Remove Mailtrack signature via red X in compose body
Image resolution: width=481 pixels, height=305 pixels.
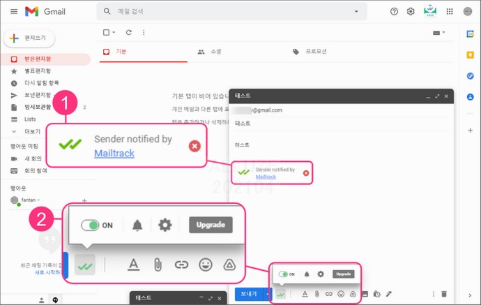pyautogui.click(x=306, y=173)
